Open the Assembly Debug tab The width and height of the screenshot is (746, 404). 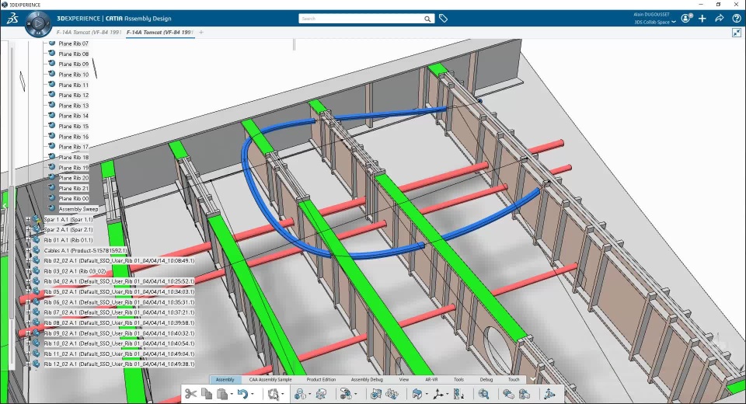point(367,379)
